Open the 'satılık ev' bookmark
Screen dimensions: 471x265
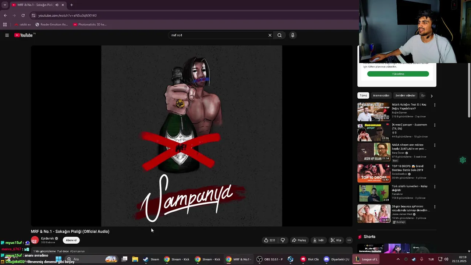tap(22, 25)
